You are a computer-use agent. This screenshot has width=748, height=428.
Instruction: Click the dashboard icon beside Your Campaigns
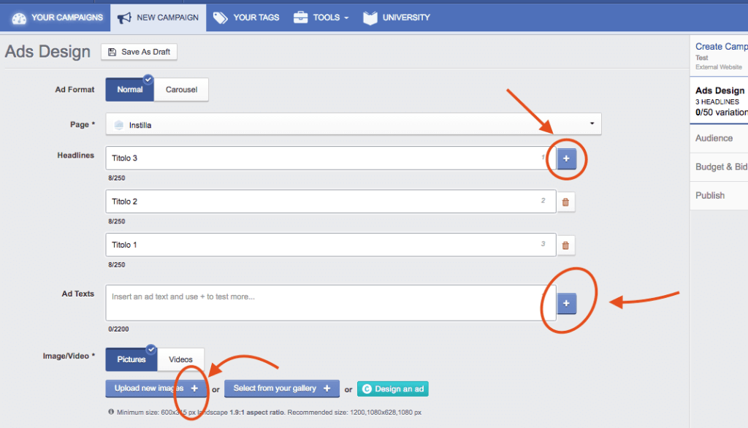pos(19,18)
